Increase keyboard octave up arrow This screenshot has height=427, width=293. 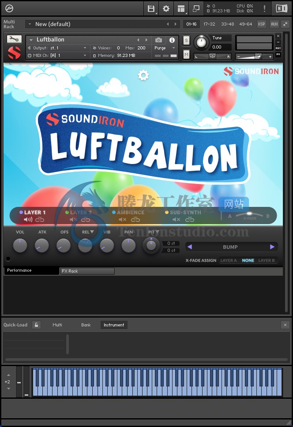[x=8, y=375]
